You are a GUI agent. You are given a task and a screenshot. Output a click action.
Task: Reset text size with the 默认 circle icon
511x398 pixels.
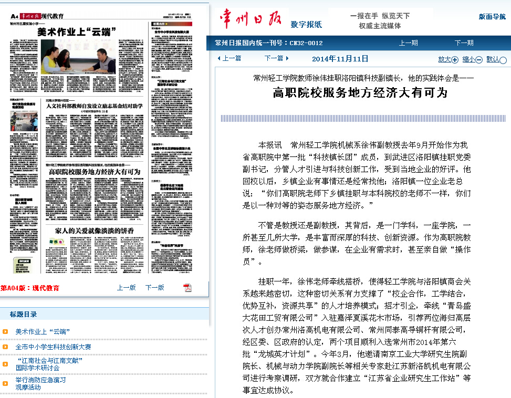(503, 60)
